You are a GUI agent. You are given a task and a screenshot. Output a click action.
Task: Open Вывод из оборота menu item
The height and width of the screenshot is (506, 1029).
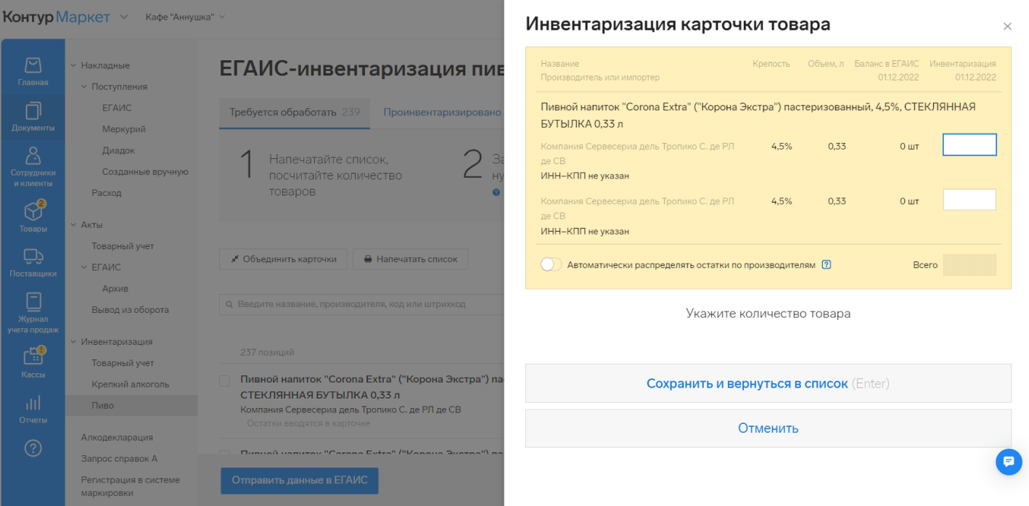coord(130,309)
